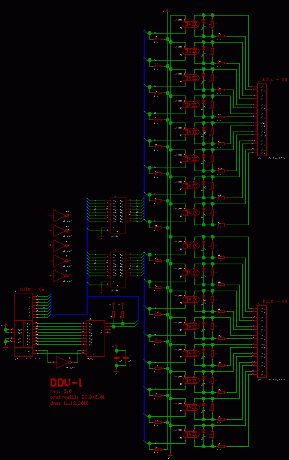Select the power supply arrow atop vertical rail
289x460 pixels.
click(x=167, y=11)
